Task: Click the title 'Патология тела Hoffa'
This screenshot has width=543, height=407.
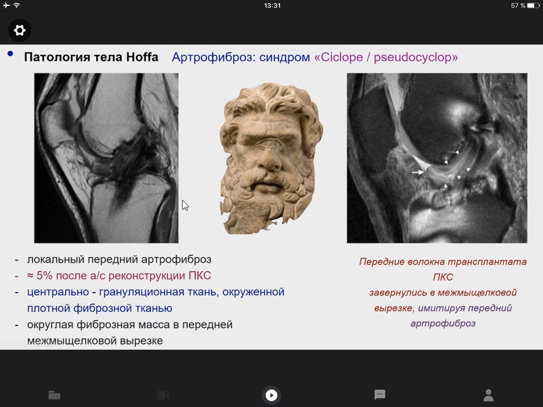Action: point(91,57)
